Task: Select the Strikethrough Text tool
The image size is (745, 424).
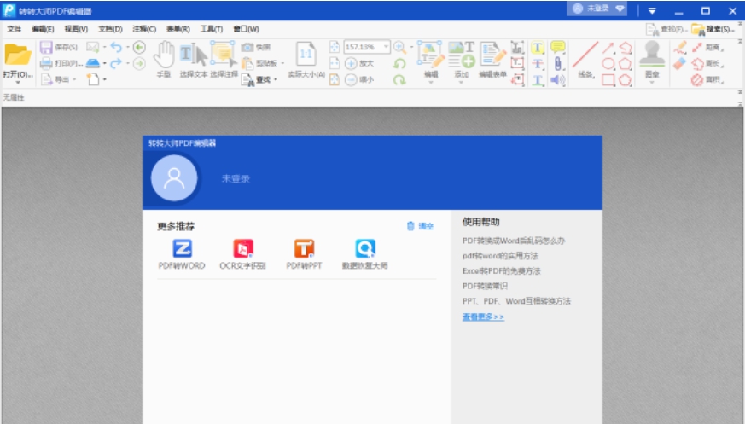Action: click(x=538, y=63)
